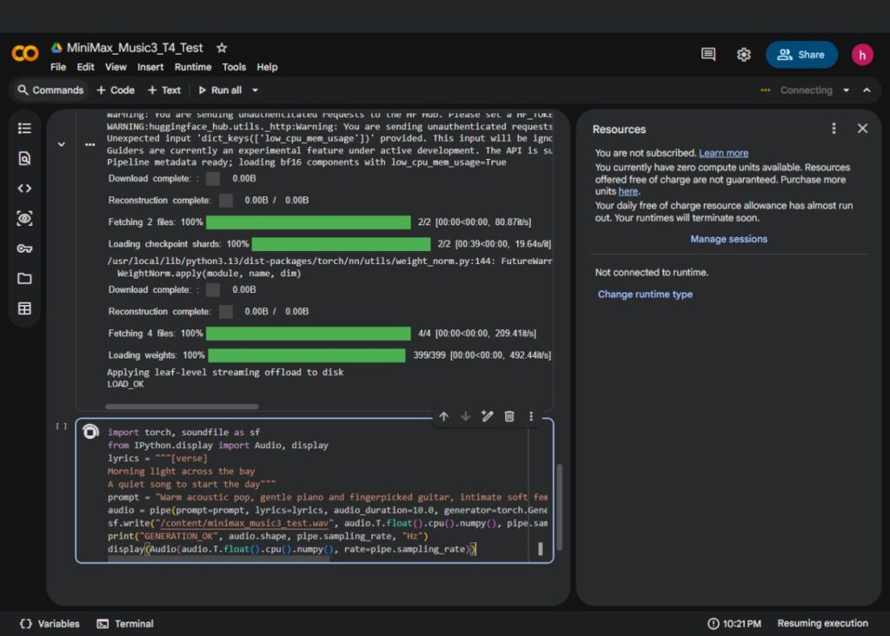Open the account avatar 'h'
Image resolution: width=890 pixels, height=636 pixels.
[861, 55]
